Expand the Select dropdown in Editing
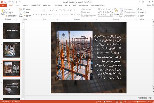The image size is (154, 103). coord(141,16)
